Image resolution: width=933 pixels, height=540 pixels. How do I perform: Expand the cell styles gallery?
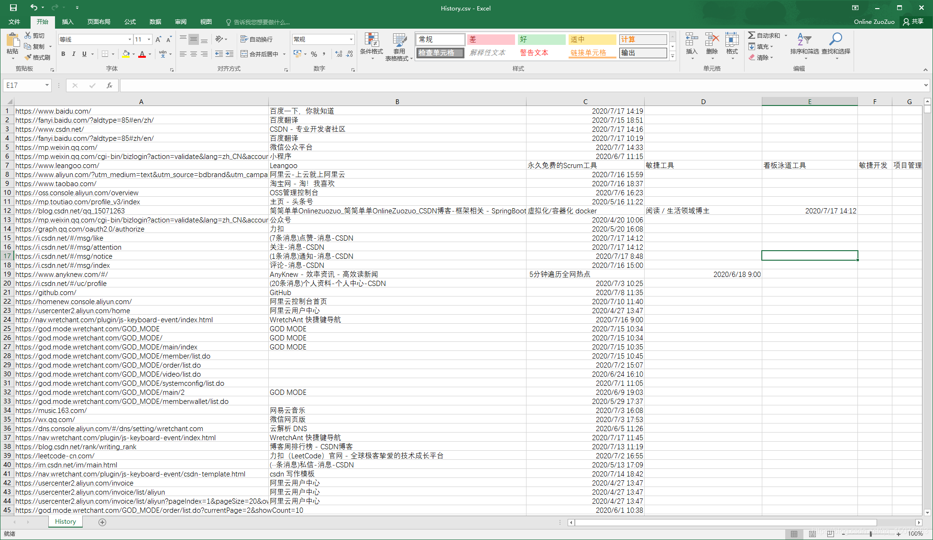[x=672, y=57]
